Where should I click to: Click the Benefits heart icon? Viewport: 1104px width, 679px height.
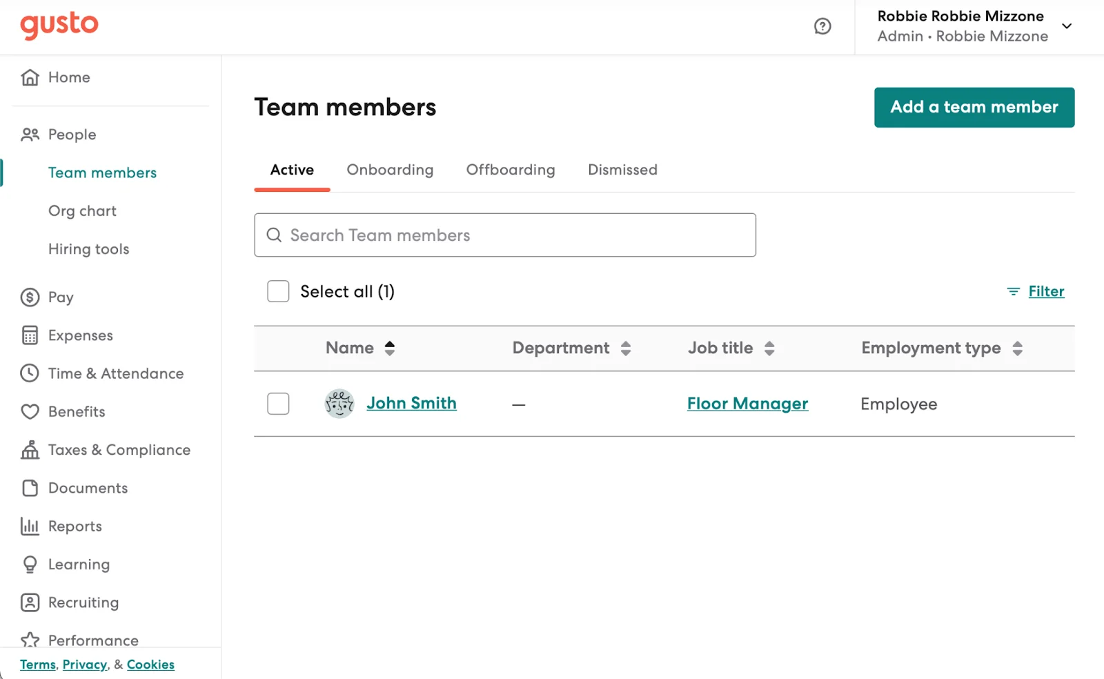point(30,412)
